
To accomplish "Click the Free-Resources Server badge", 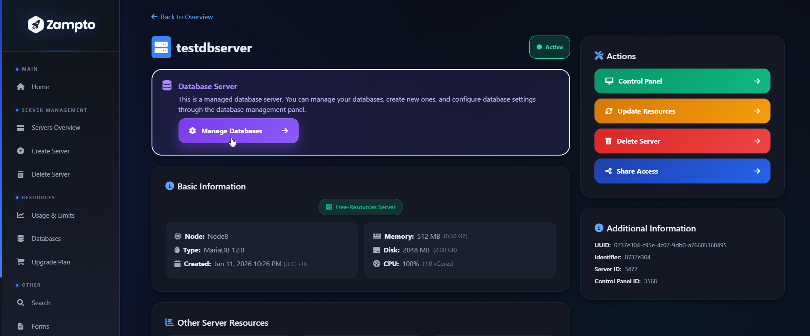I will (361, 207).
